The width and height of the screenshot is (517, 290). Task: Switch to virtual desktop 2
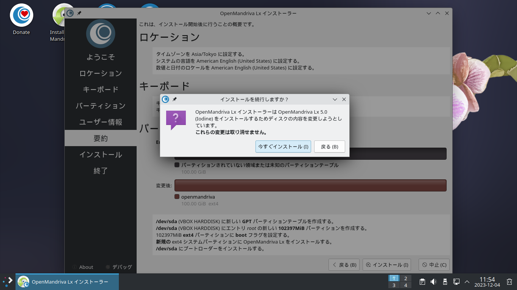point(406,278)
